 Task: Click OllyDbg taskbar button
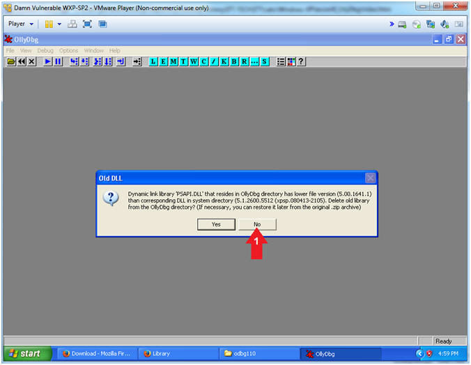point(341,354)
